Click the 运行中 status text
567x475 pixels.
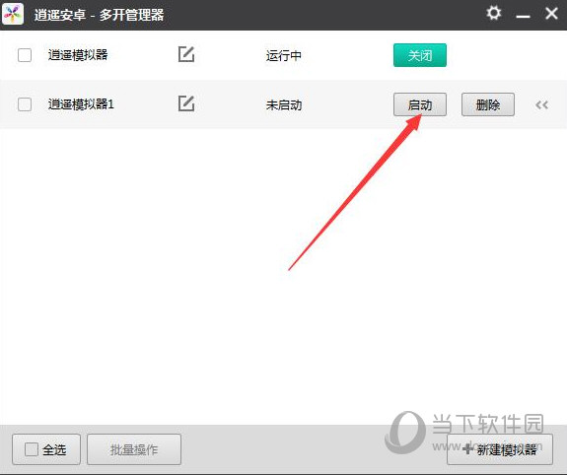tap(284, 55)
